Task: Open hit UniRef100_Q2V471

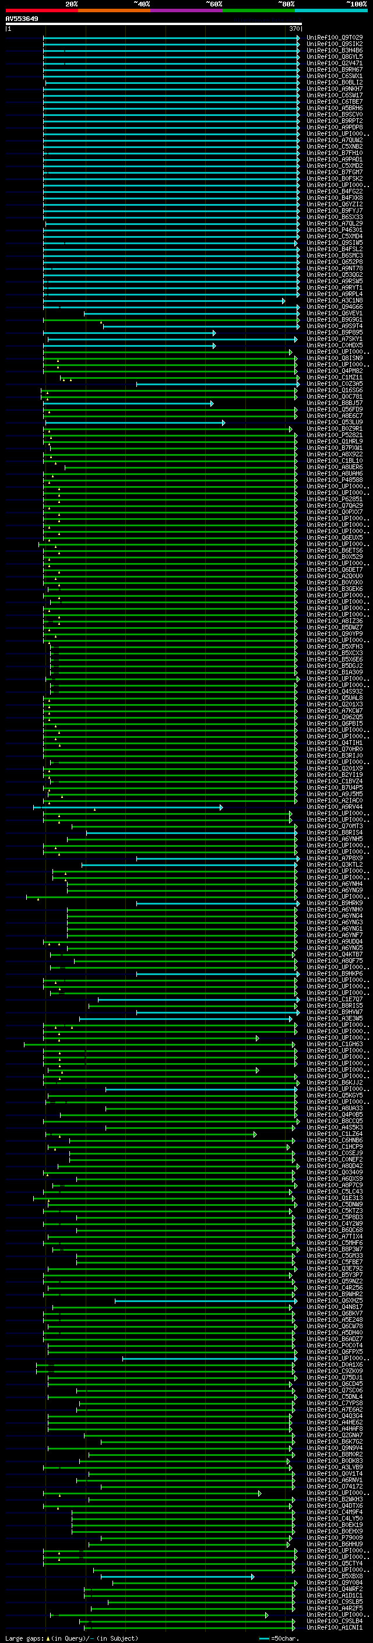Action: 335,63
